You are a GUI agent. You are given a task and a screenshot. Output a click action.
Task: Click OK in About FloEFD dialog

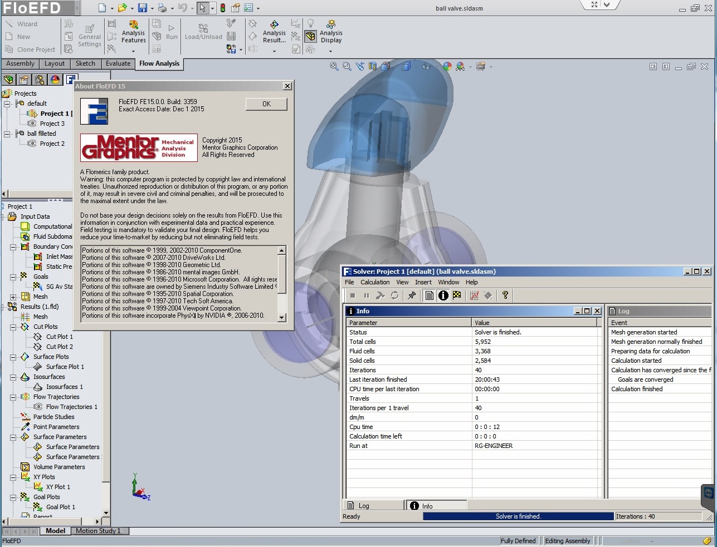pyautogui.click(x=266, y=104)
